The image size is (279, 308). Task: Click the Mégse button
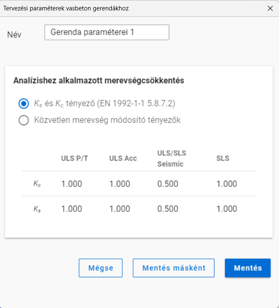(101, 268)
